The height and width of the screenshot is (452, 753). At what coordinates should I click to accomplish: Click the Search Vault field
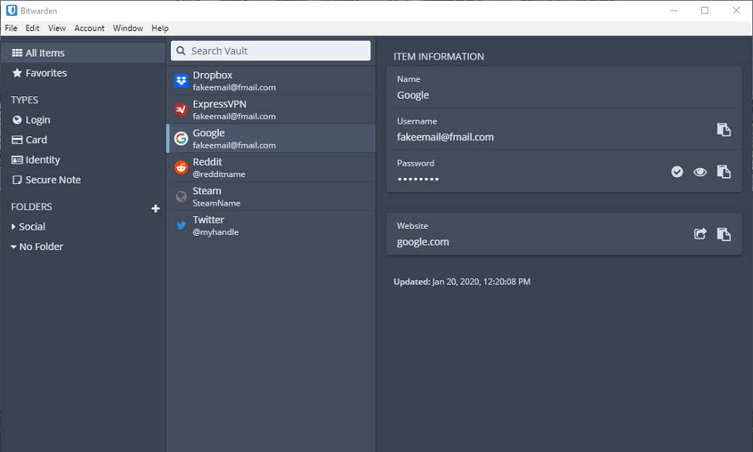271,50
